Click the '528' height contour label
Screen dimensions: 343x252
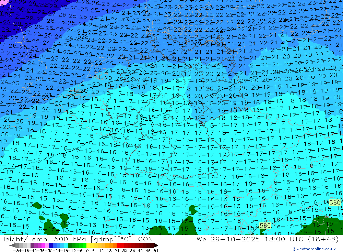pyautogui.click(x=83, y=37)
